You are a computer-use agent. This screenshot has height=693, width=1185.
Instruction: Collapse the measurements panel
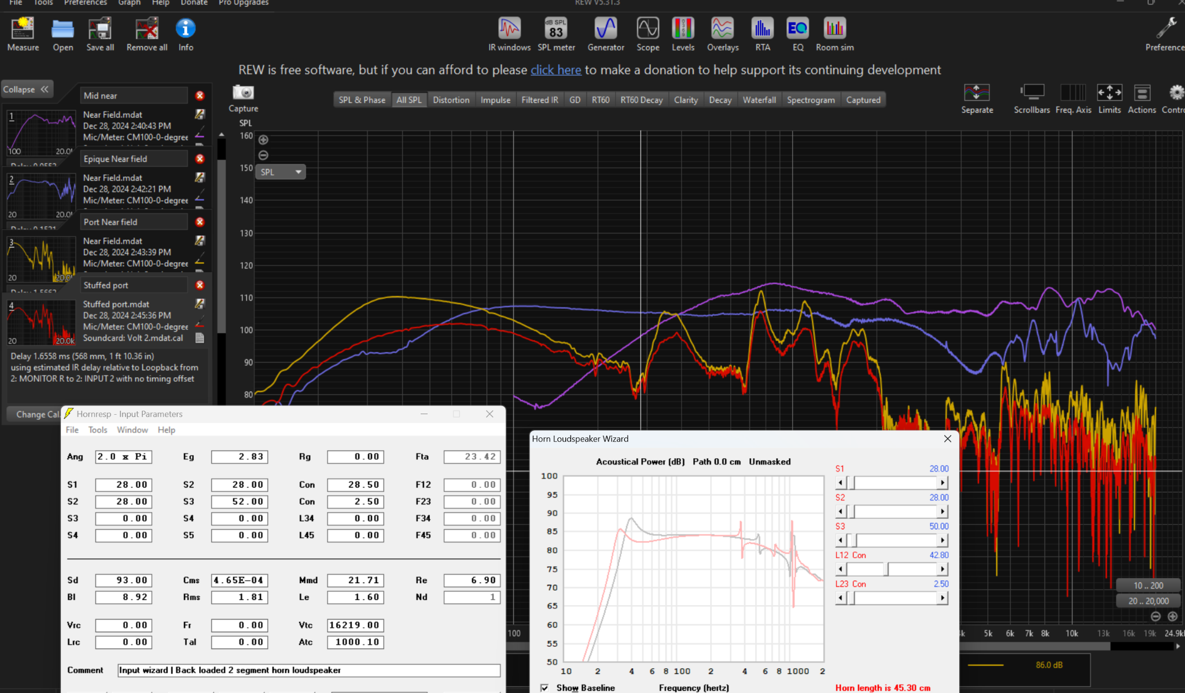point(27,89)
